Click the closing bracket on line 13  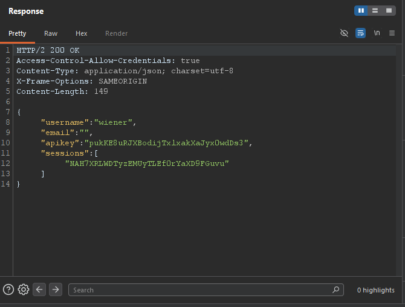(x=43, y=174)
